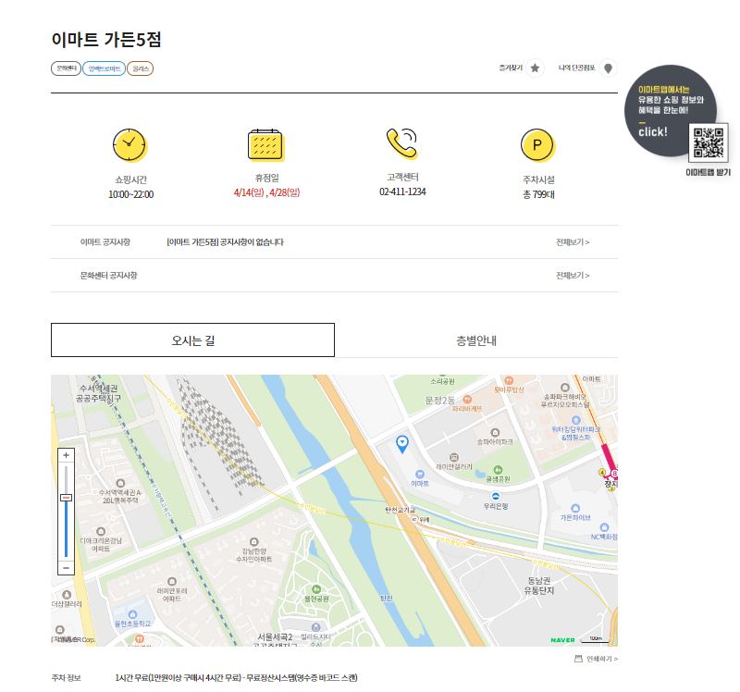Click the 수서역세권A-2BL행복주택 map marker
This screenshot has height=692, width=740.
(120, 483)
